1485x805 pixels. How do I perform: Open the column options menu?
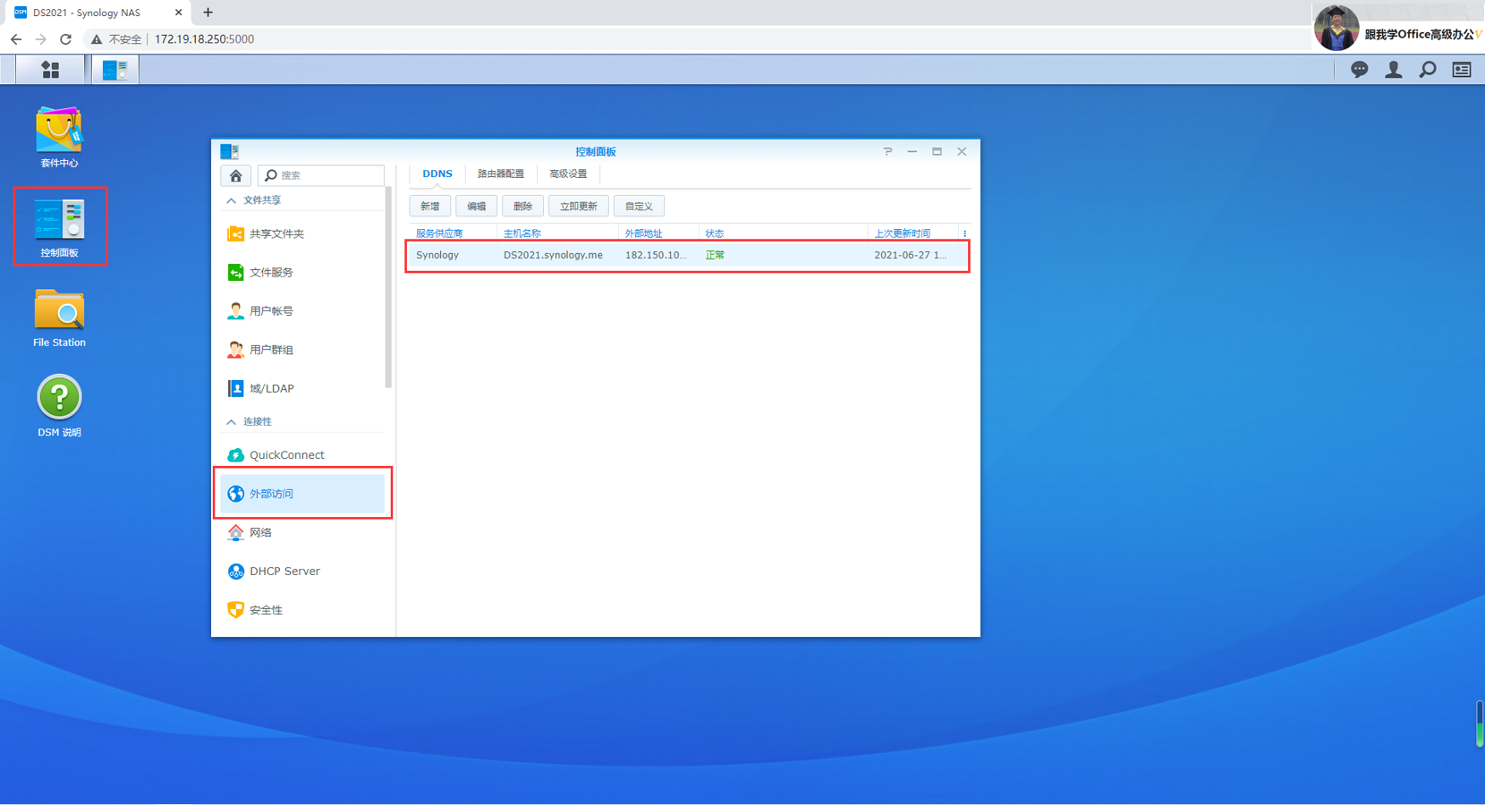tap(964, 233)
